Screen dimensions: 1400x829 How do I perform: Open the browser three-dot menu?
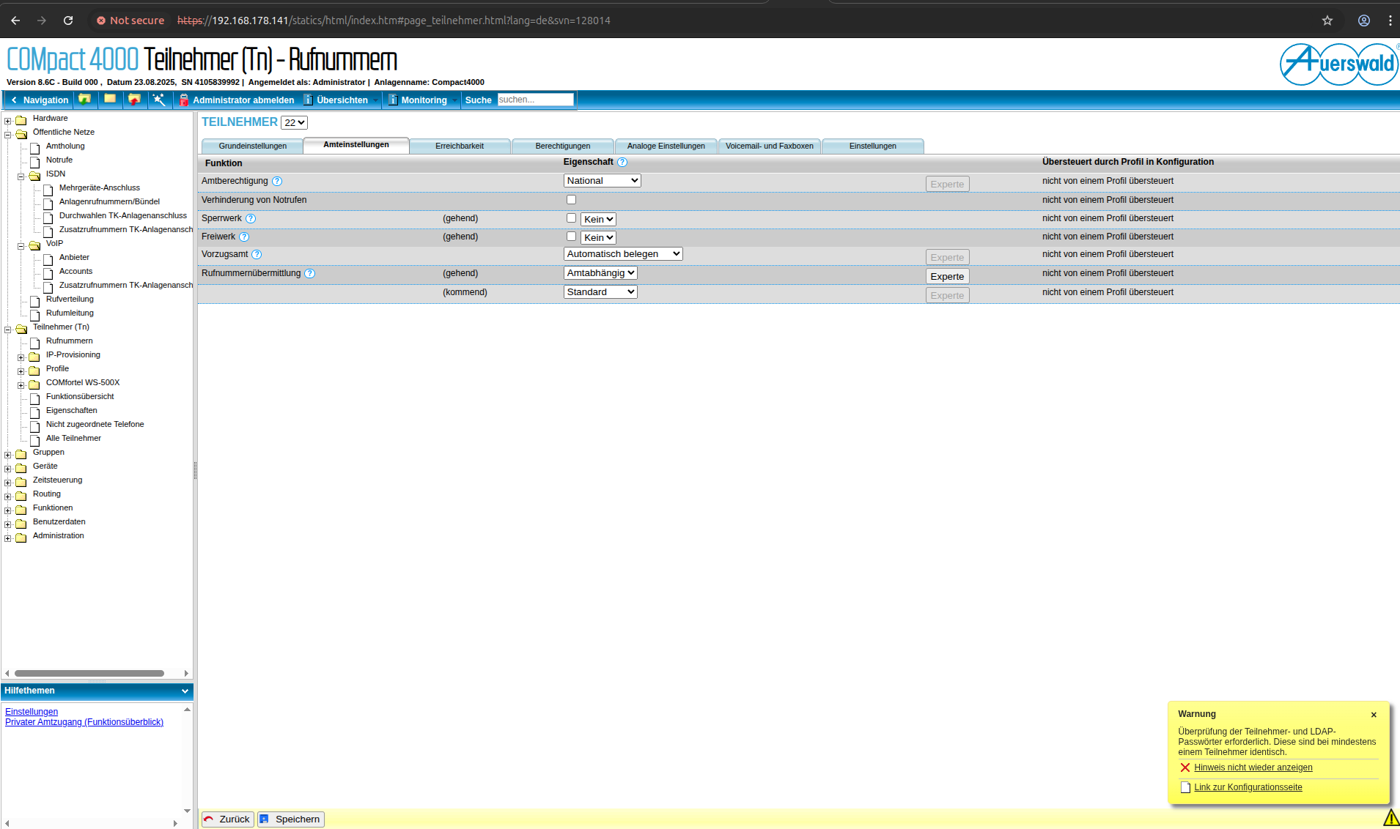[1390, 21]
